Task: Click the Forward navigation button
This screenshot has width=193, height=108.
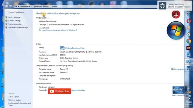Action: click(x=11, y=6)
